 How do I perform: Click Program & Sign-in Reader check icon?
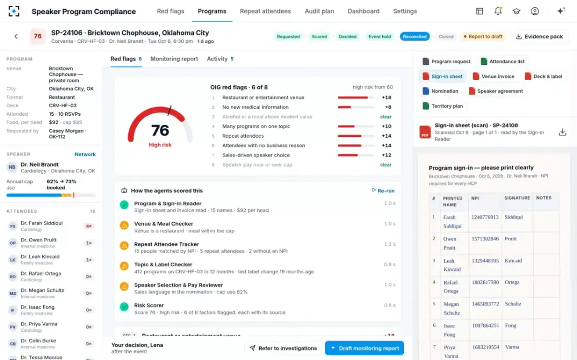124,205
